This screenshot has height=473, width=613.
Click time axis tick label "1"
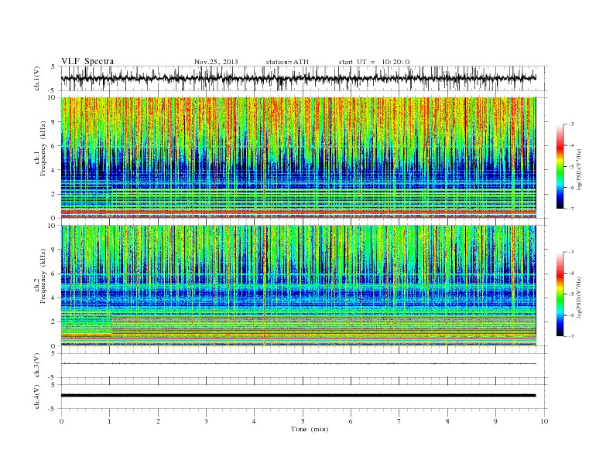pyautogui.click(x=109, y=421)
